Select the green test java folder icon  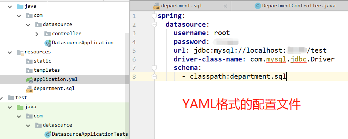coord(20,107)
